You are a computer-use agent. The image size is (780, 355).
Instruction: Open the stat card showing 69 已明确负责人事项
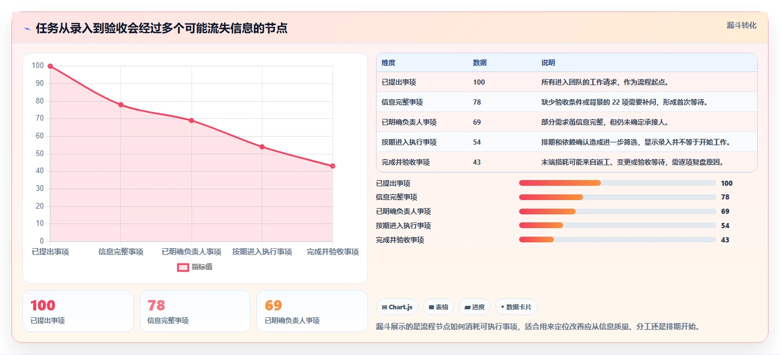pos(312,311)
